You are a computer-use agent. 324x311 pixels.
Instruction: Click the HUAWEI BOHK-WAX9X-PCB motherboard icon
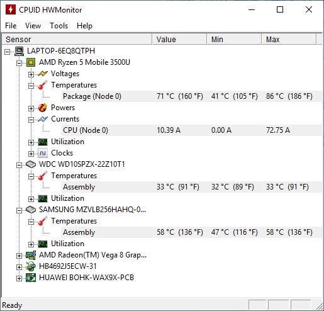pos(31,278)
